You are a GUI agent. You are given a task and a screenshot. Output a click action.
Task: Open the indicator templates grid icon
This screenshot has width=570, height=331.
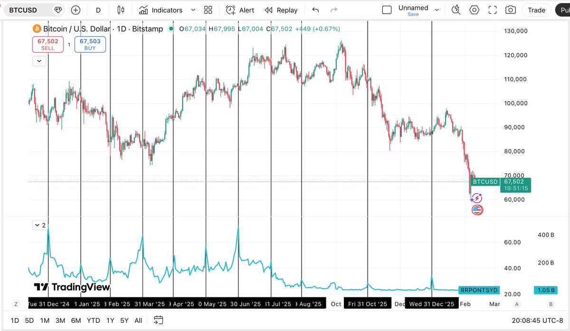point(208,10)
